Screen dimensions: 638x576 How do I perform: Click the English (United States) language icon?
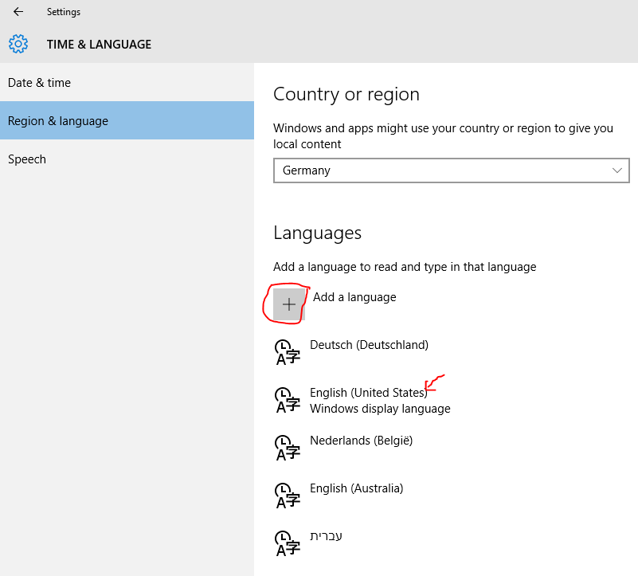[287, 400]
